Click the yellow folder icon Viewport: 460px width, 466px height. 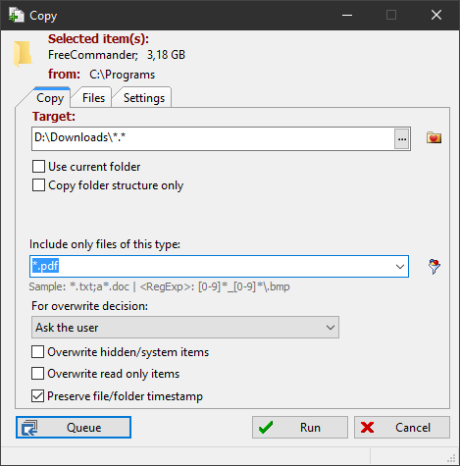coord(23,54)
